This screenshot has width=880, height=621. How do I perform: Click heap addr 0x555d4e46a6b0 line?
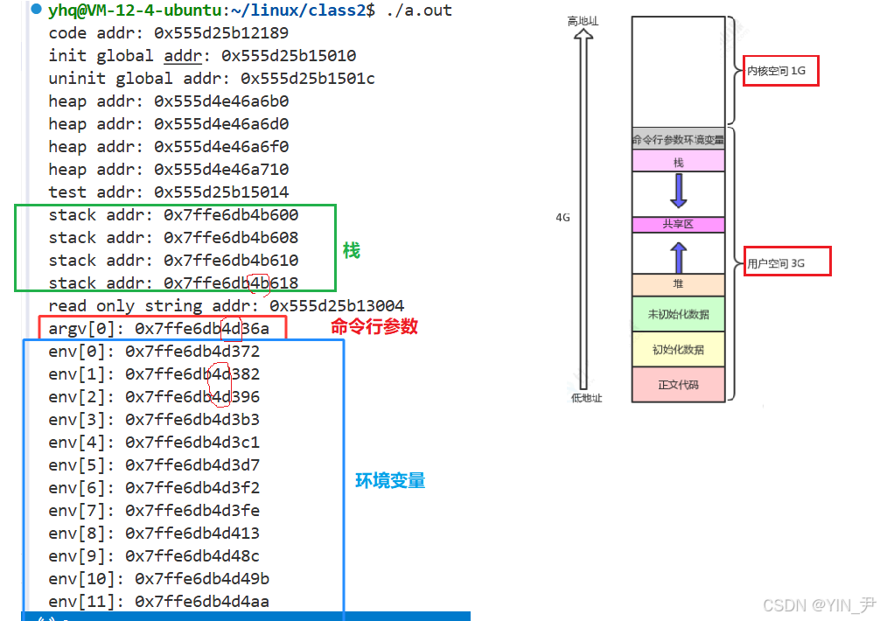click(168, 101)
